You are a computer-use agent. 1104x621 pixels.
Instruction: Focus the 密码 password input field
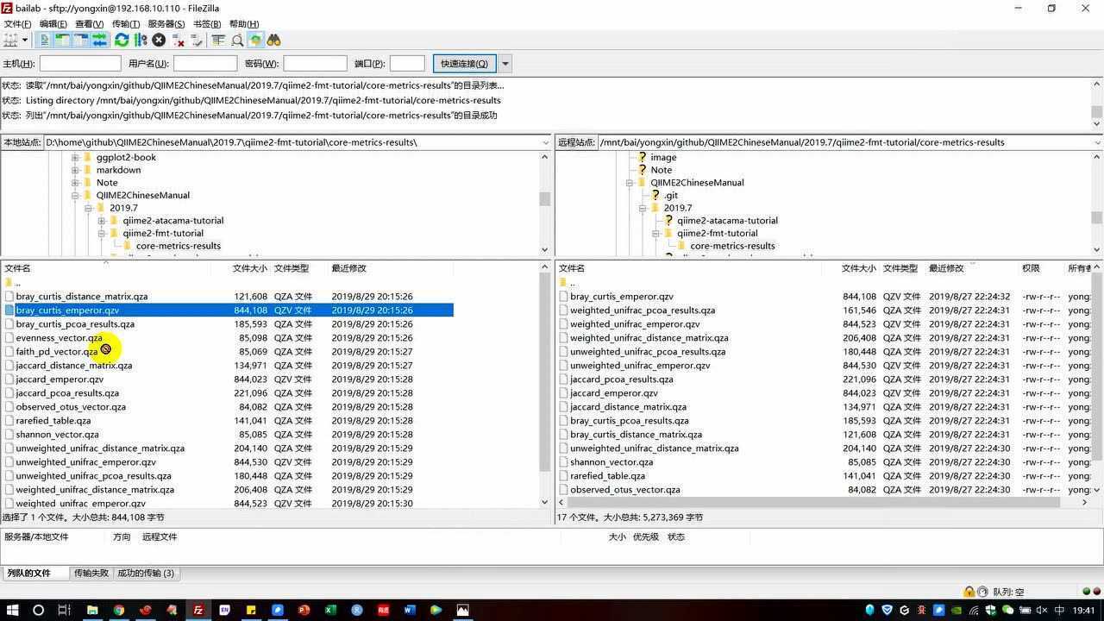[315, 63]
